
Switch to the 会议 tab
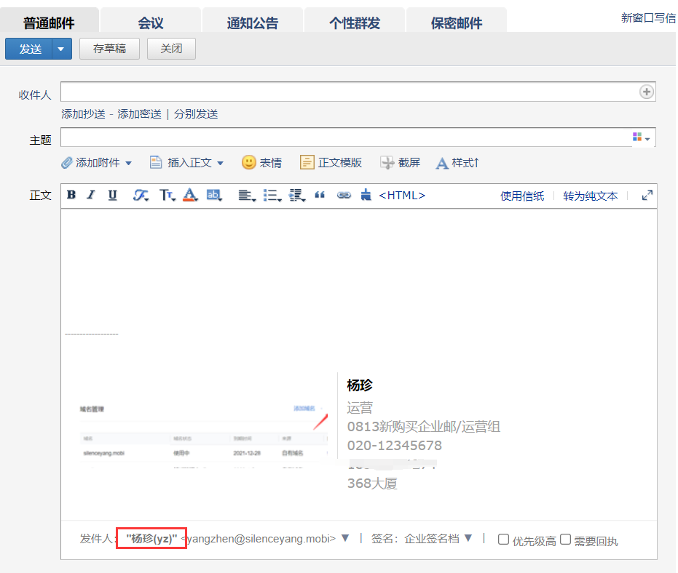click(151, 23)
